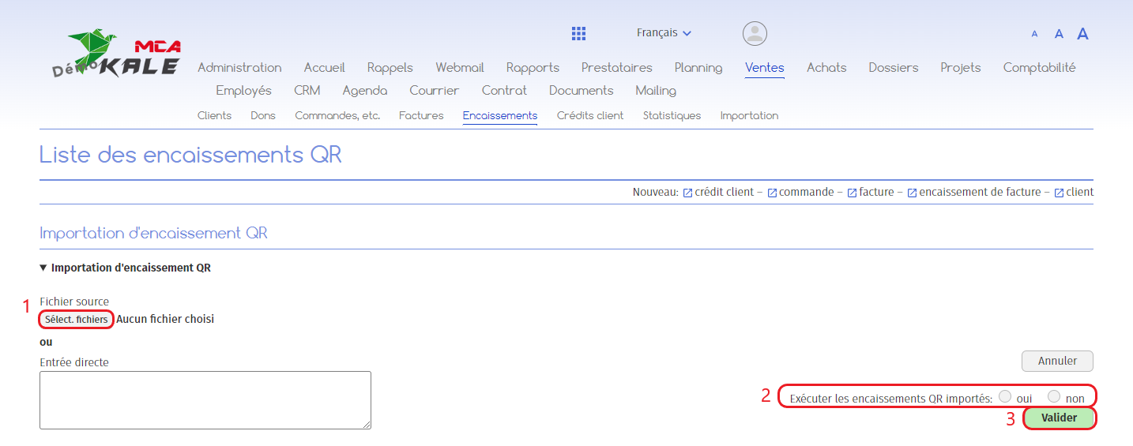Open the Comptabilité menu
The width and height of the screenshot is (1133, 446).
tap(1040, 68)
